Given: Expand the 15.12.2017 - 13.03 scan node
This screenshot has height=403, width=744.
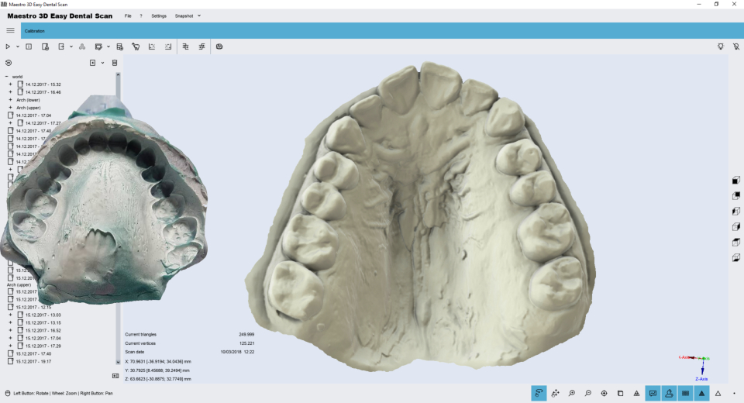Looking at the screenshot, I should [10, 315].
